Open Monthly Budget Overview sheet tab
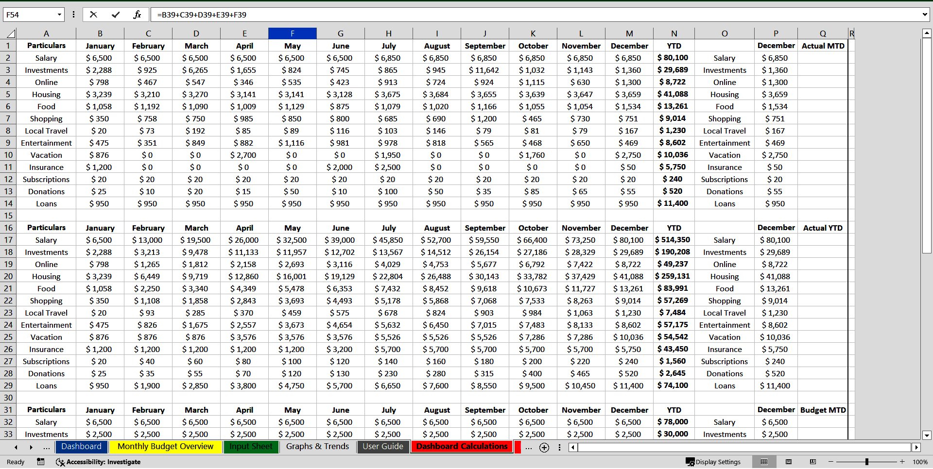This screenshot has width=933, height=469. [x=165, y=447]
